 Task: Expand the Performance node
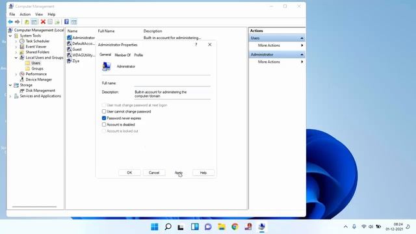click(16, 74)
